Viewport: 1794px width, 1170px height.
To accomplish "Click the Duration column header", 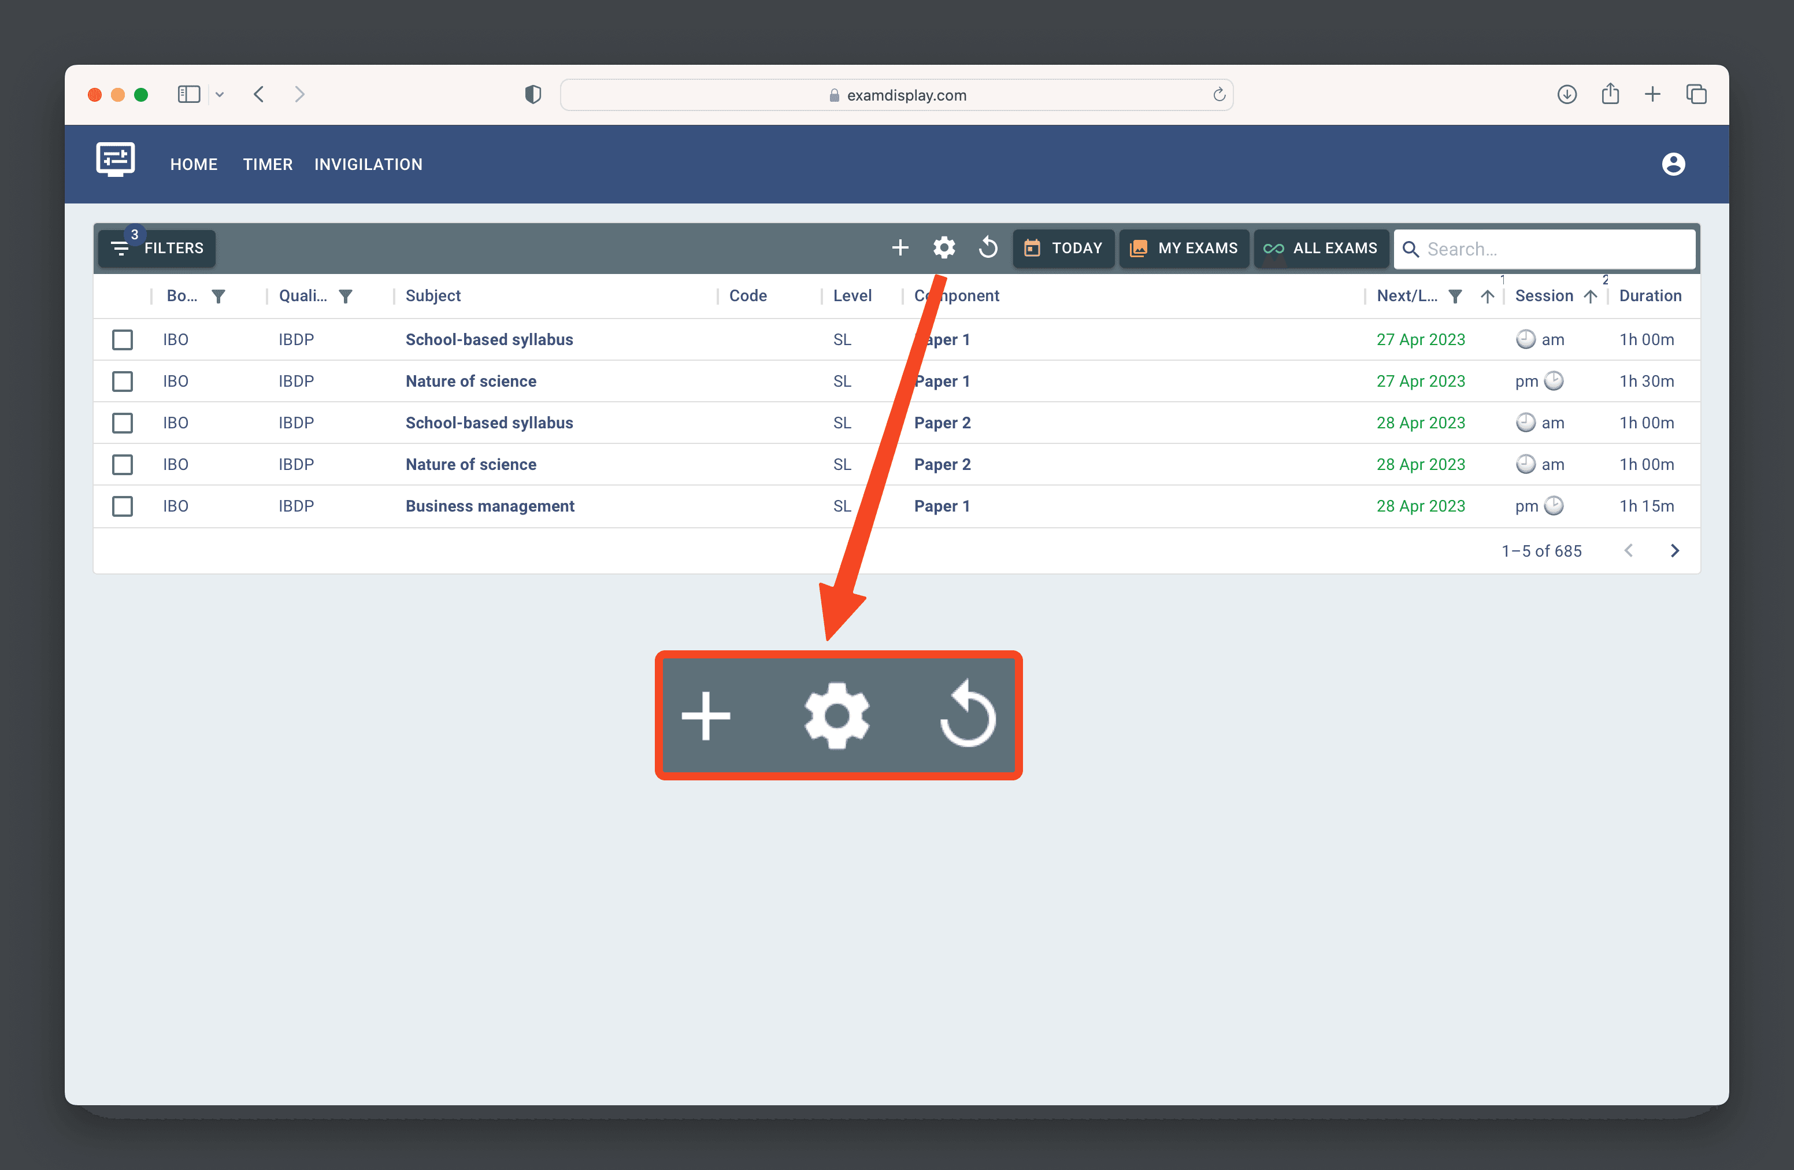I will coord(1650,297).
